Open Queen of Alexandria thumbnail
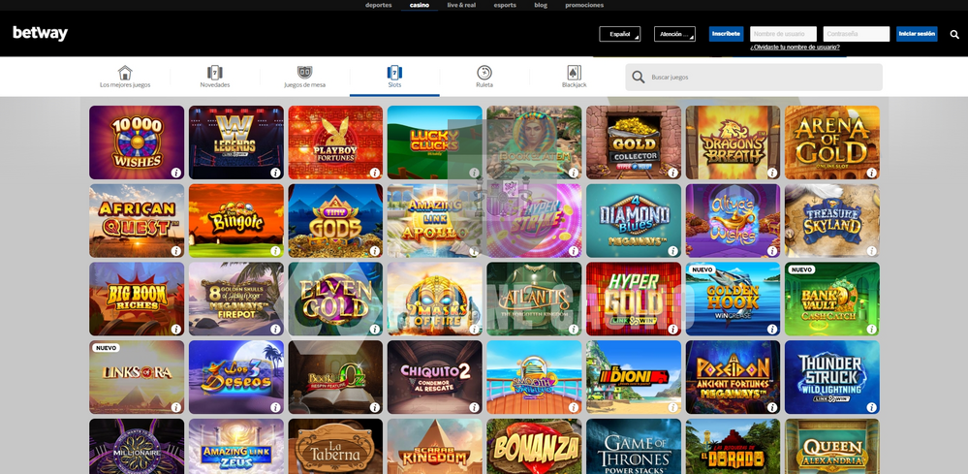This screenshot has height=474, width=968. [x=832, y=447]
